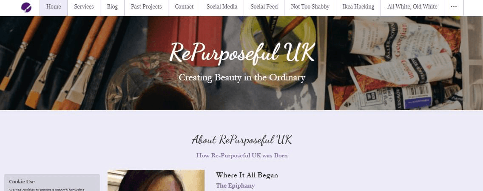Go to the Services page
483x191 pixels.
tap(84, 6)
